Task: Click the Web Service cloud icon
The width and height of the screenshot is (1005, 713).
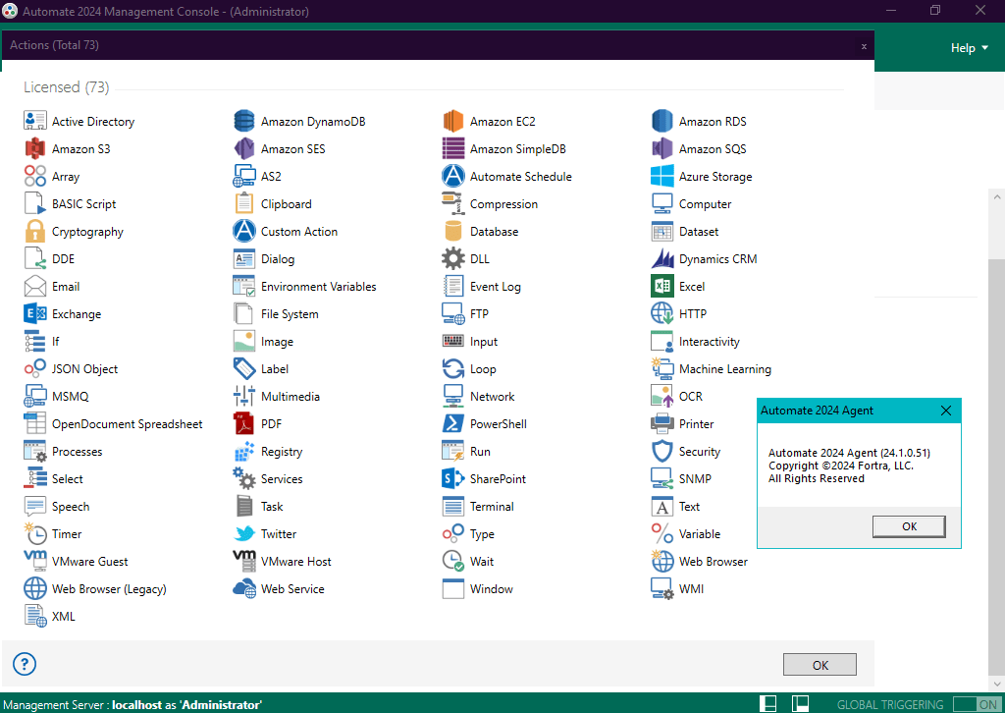Action: click(244, 588)
